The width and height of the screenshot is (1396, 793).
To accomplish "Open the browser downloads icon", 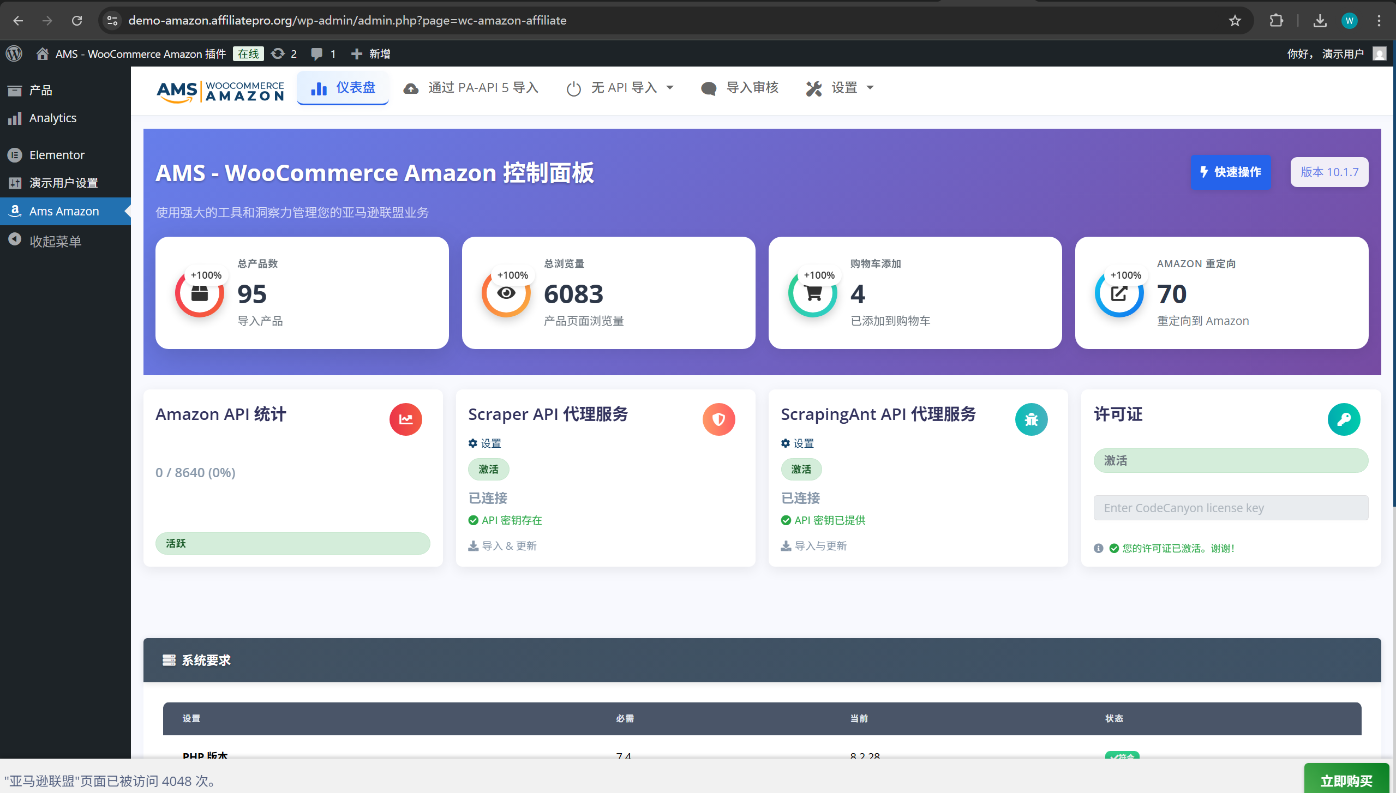I will [x=1320, y=21].
